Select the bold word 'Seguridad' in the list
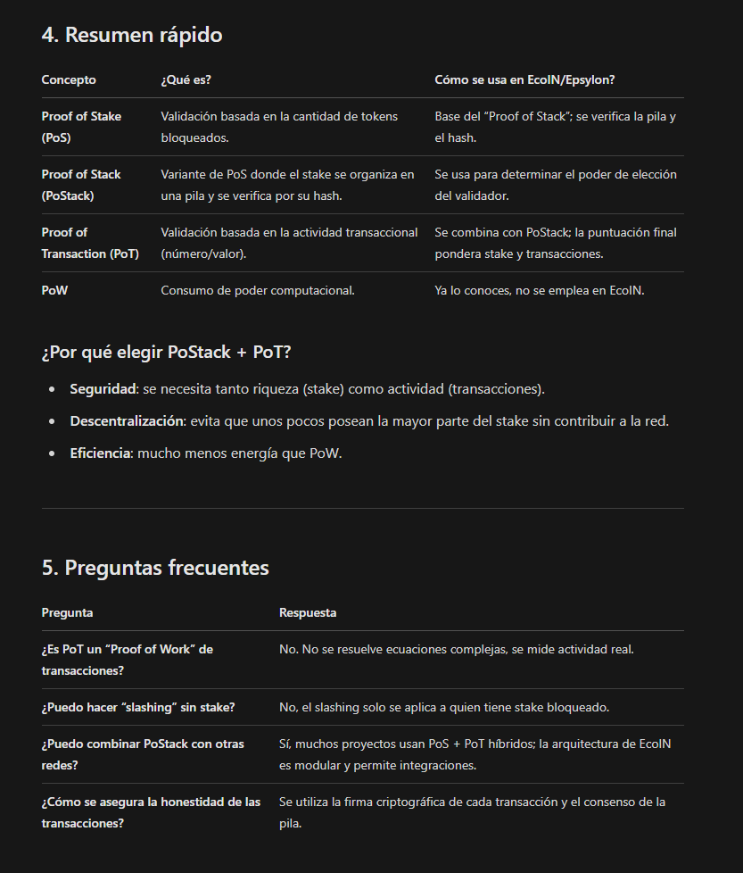Image resolution: width=743 pixels, height=873 pixels. [x=103, y=389]
